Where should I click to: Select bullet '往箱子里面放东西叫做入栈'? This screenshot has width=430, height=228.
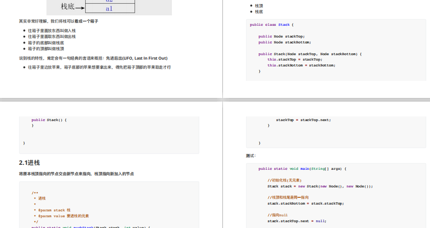click(51, 31)
